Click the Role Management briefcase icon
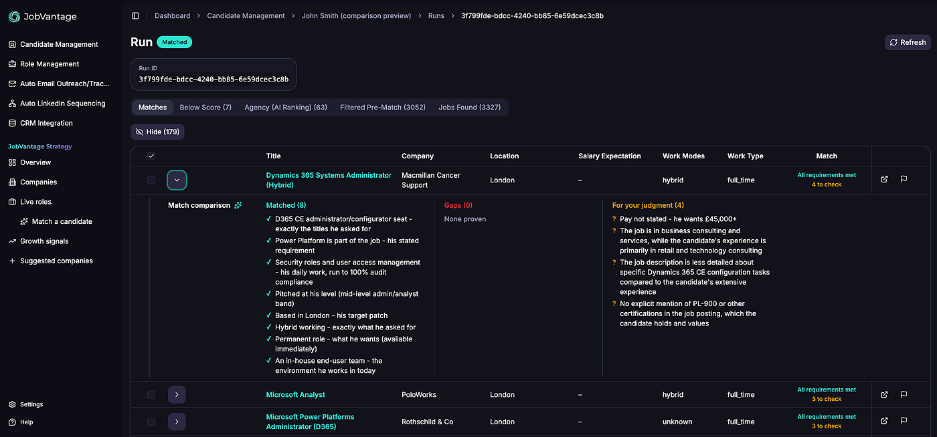 (13, 64)
